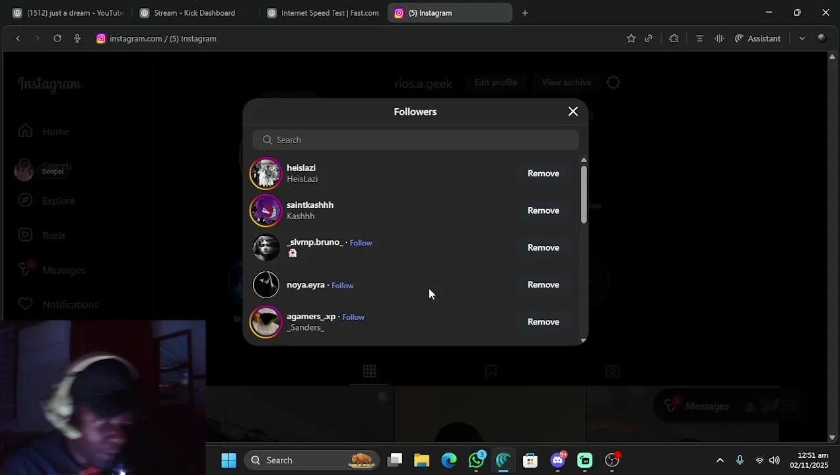The image size is (840, 475).
Task: Bookmark this page with the star icon
Action: (x=631, y=38)
